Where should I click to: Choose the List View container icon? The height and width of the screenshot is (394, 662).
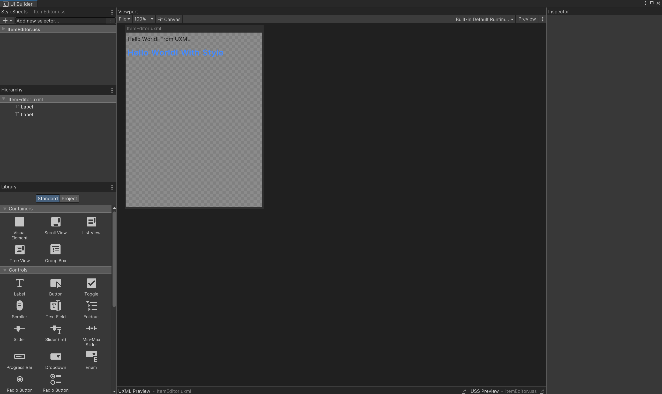tap(91, 222)
